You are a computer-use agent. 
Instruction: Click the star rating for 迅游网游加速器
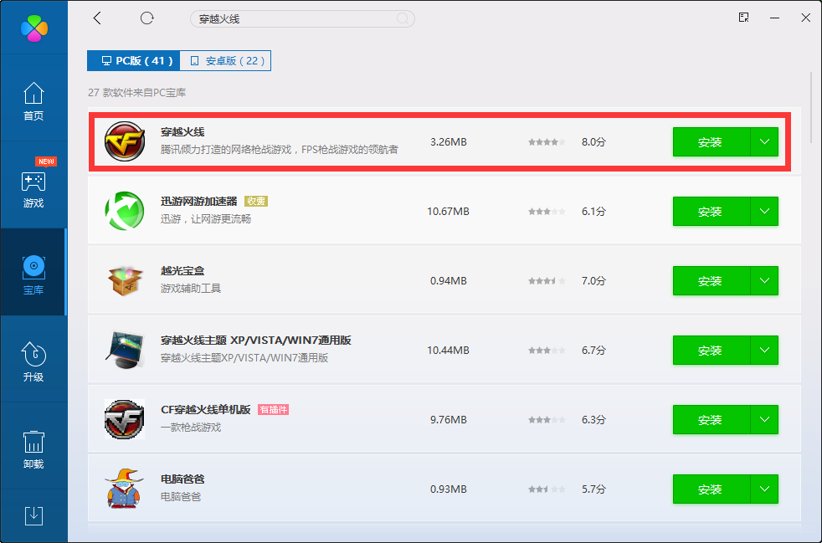[x=547, y=211]
